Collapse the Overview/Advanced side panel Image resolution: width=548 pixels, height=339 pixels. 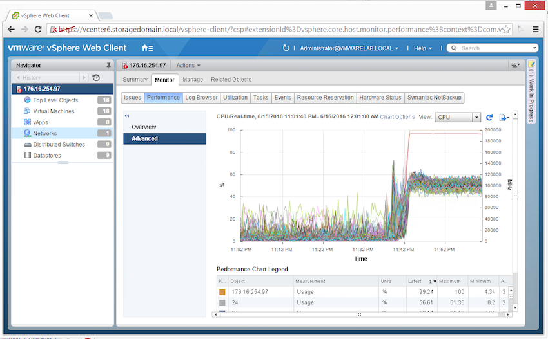tap(127, 116)
